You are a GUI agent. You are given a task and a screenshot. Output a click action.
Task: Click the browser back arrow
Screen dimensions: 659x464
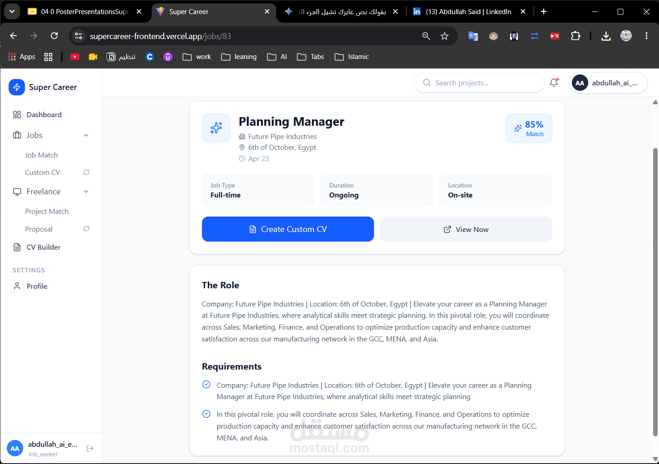[14, 36]
